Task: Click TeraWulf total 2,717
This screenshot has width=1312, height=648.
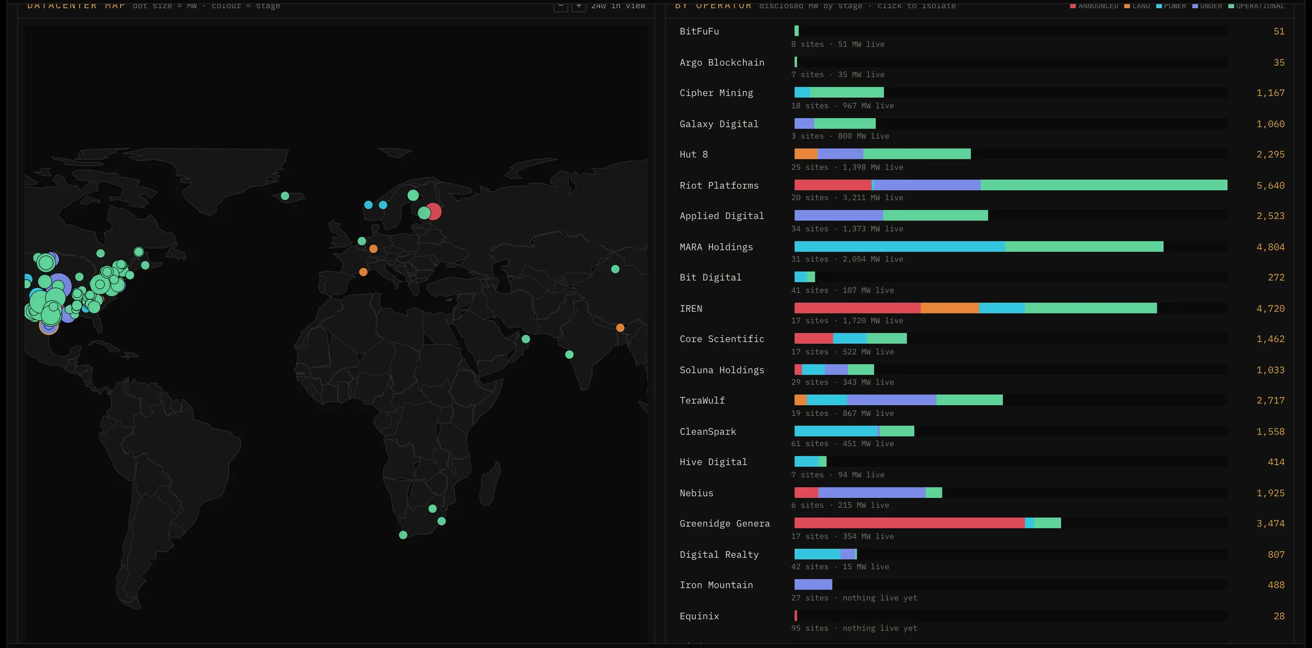Action: 1270,400
